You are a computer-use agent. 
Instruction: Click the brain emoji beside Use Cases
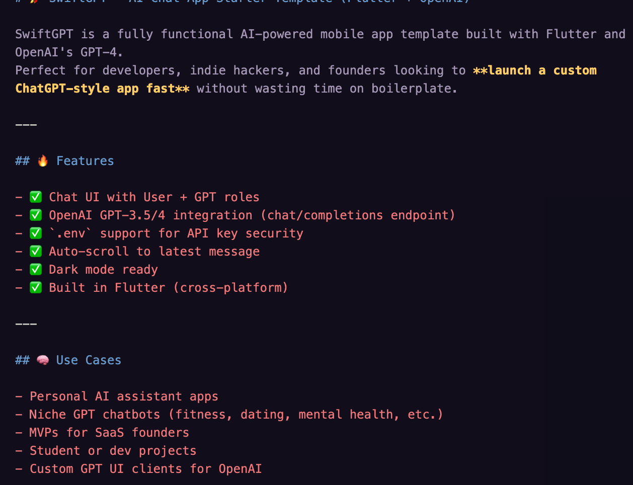[x=43, y=360]
